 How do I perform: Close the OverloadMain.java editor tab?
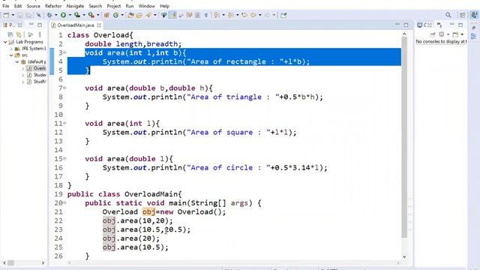coord(99,25)
